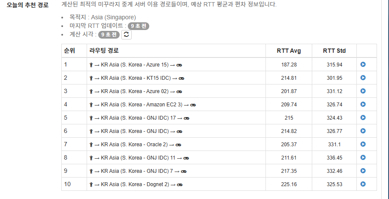Select the Azure 15 routing path text

pyautogui.click(x=136, y=65)
